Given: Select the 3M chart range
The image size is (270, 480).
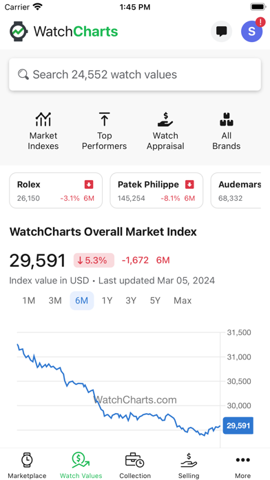Looking at the screenshot, I should pyautogui.click(x=55, y=301).
